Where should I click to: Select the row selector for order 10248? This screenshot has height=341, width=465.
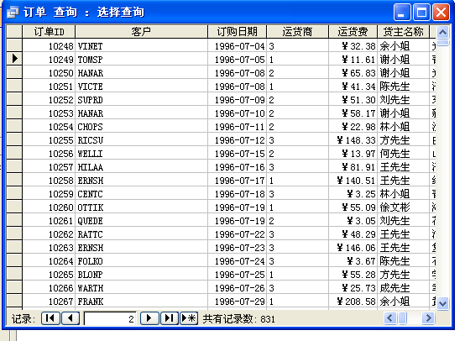(x=14, y=45)
